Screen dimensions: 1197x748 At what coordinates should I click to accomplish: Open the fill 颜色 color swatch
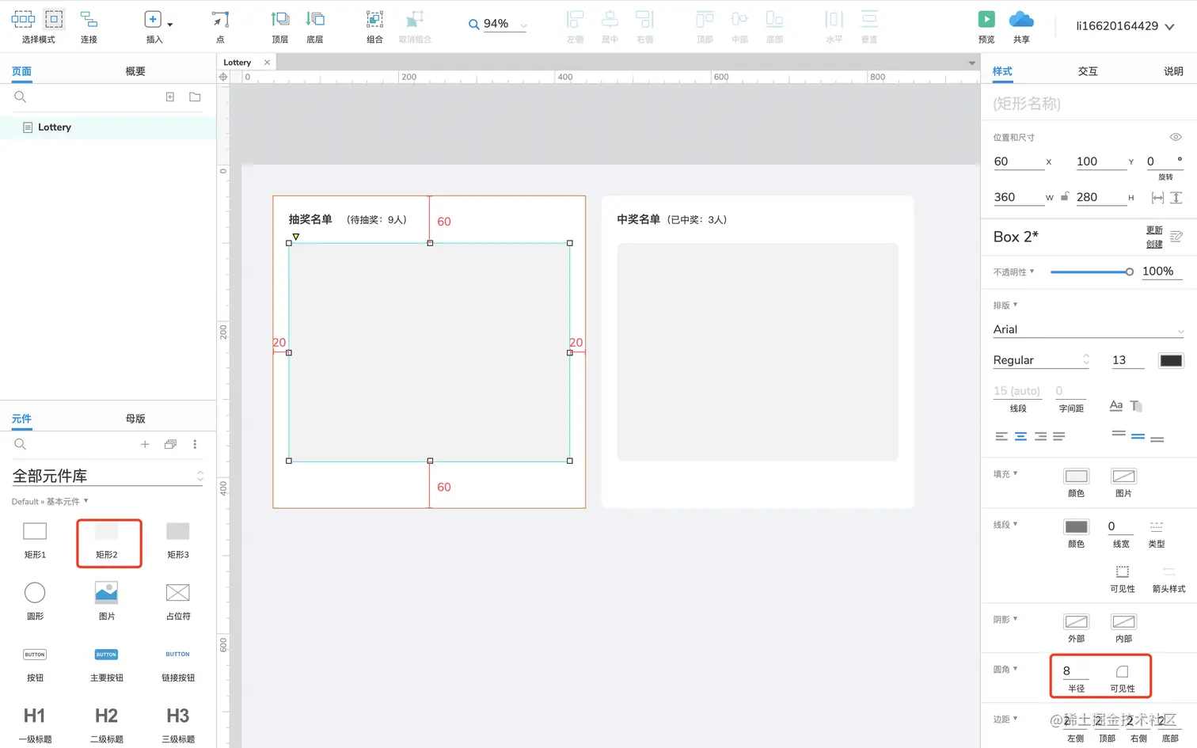[x=1076, y=476]
